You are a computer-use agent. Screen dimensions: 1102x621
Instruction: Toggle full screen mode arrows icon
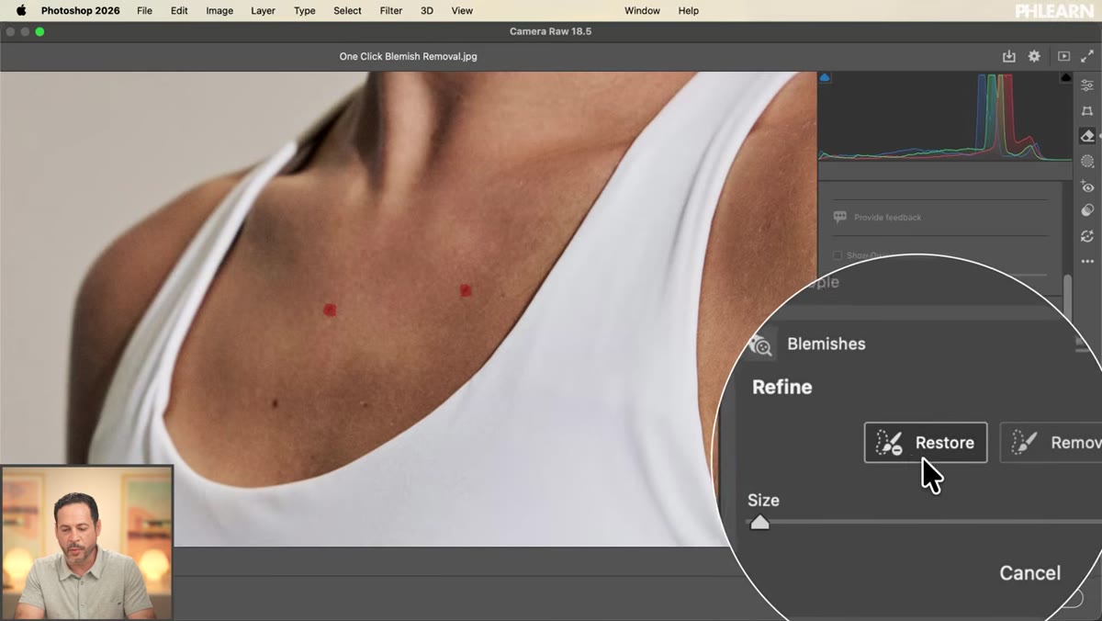pos(1087,56)
